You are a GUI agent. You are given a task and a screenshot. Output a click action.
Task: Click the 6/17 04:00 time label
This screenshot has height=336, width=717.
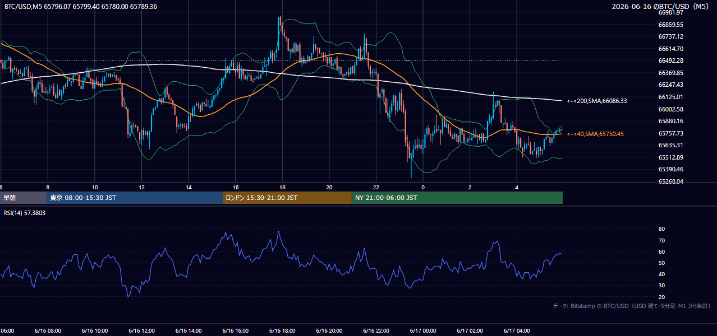coord(517,331)
